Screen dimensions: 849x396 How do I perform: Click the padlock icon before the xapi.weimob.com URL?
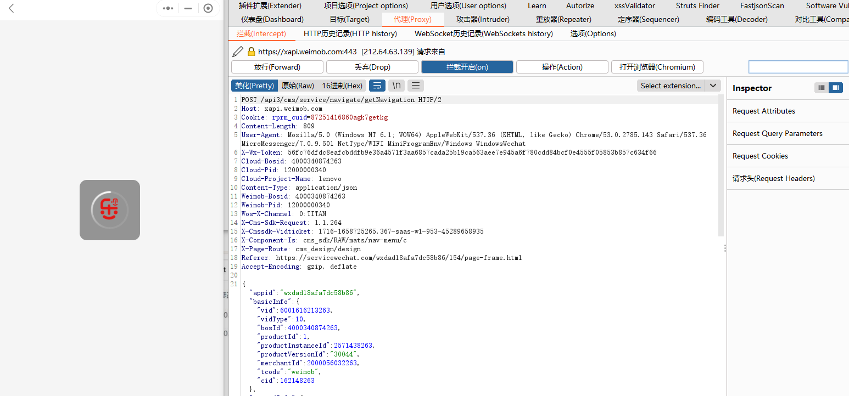coord(252,52)
